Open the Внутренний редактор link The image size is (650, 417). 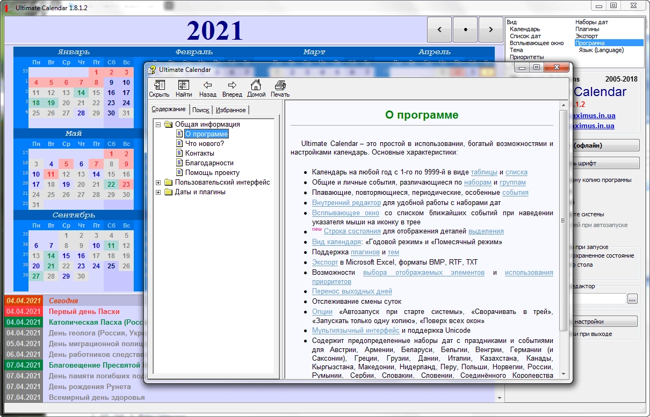(346, 203)
